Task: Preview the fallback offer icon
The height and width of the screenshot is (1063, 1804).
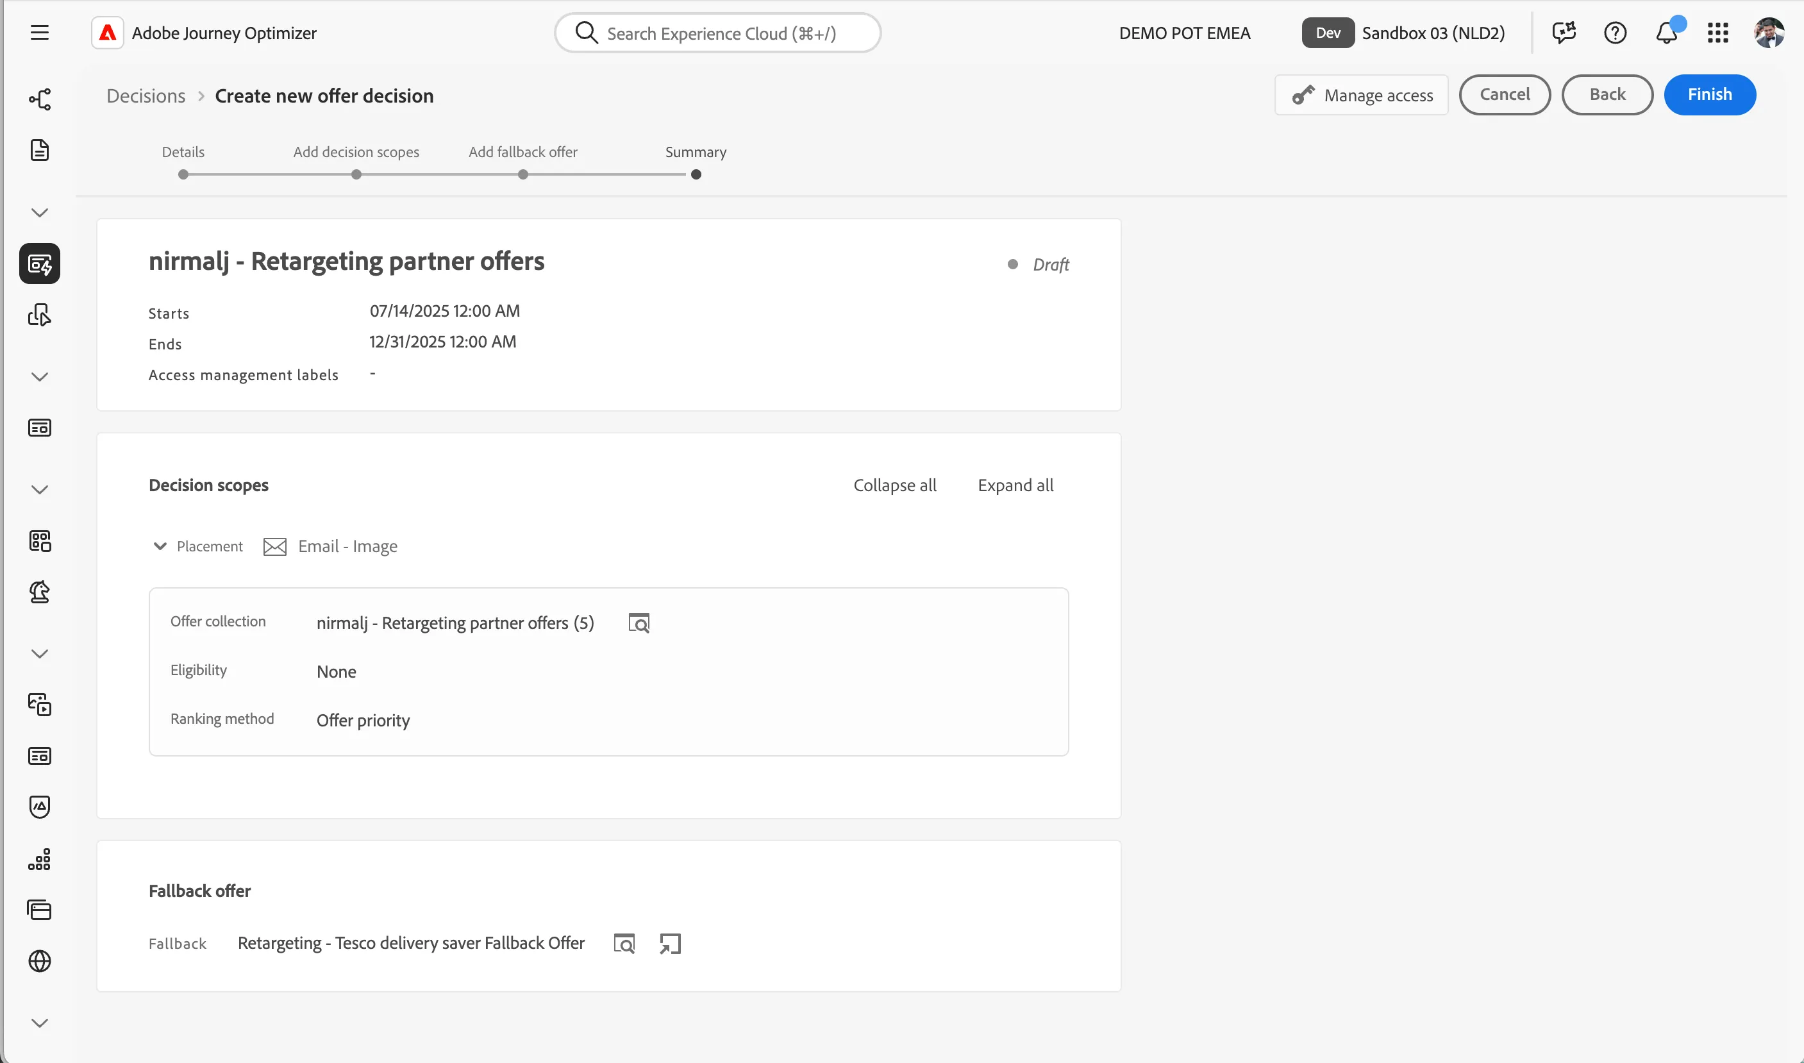Action: click(624, 943)
